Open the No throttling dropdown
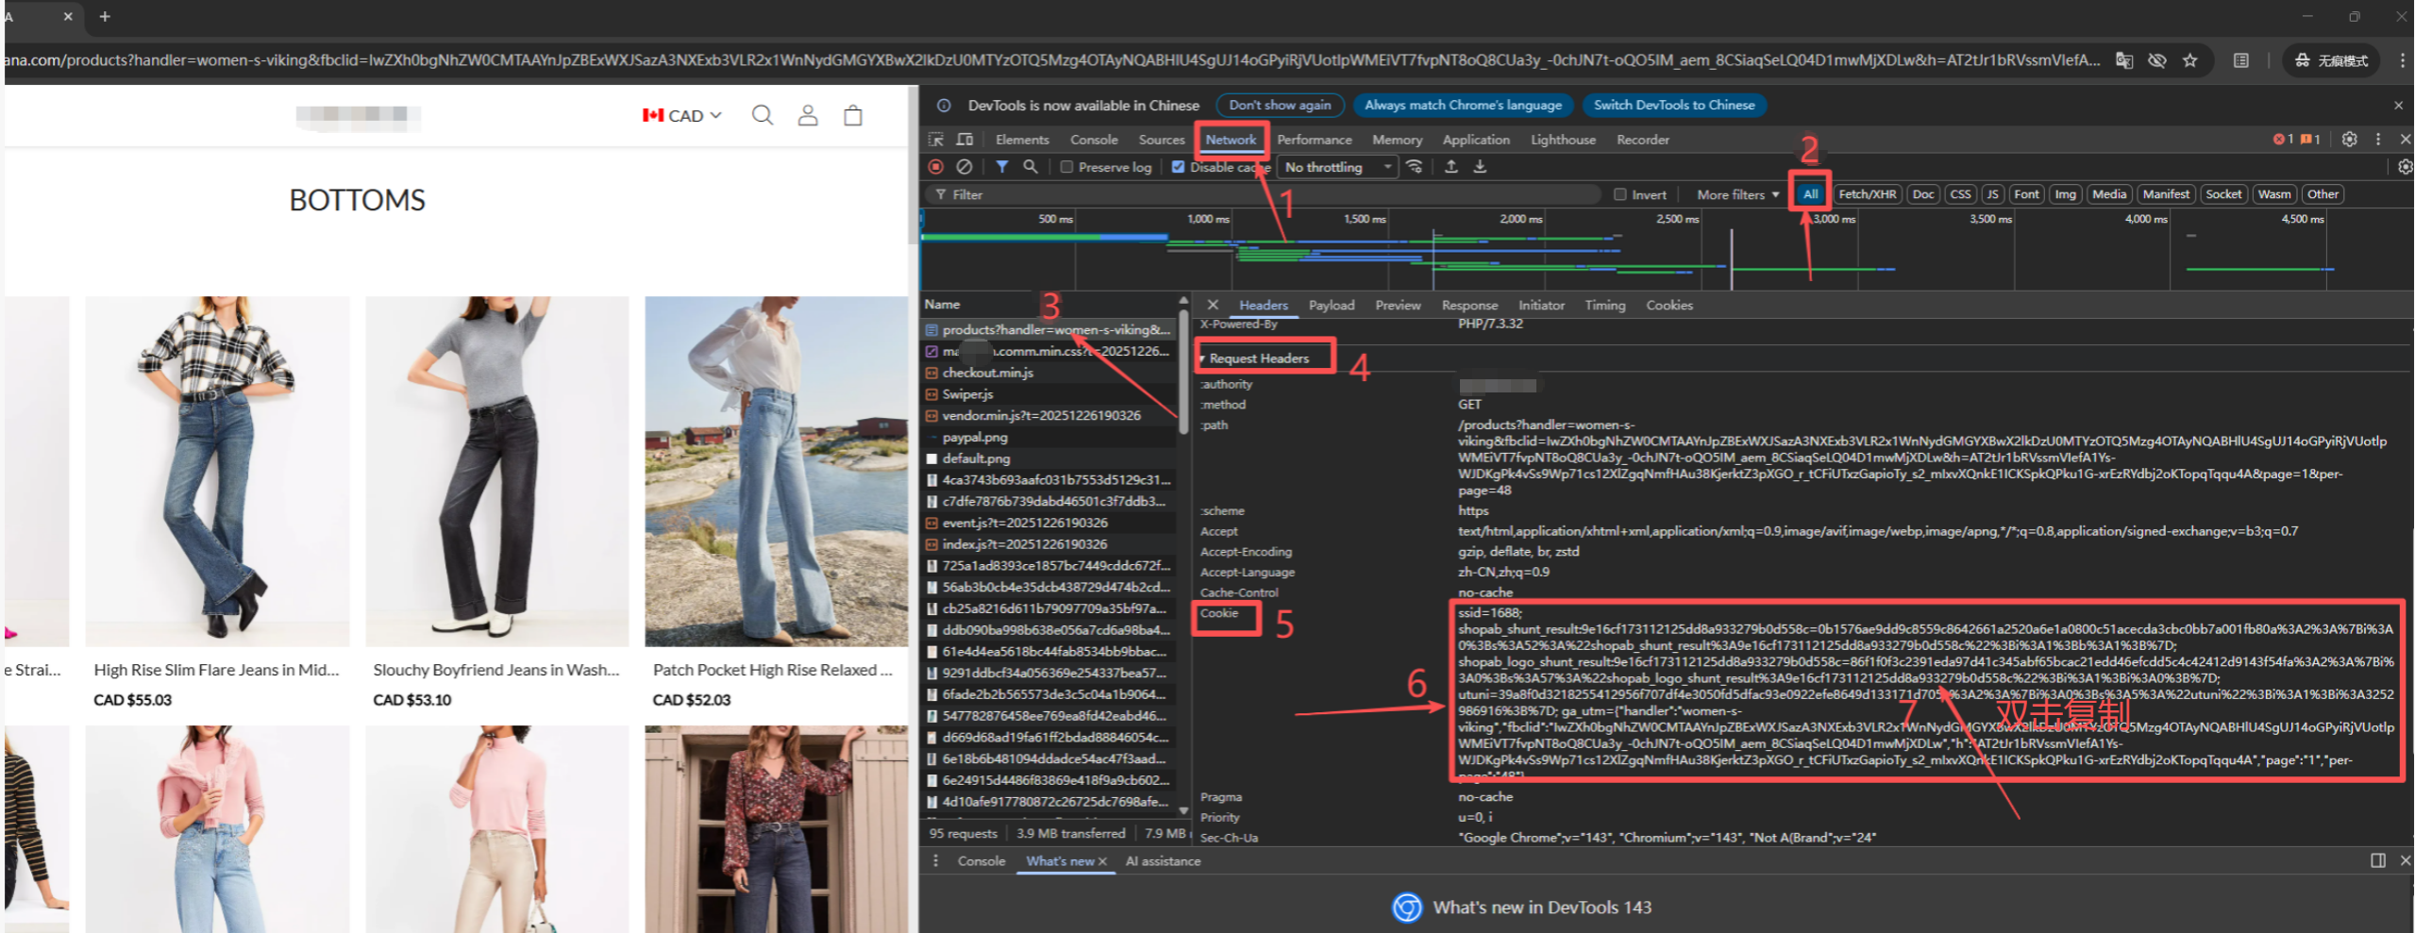Viewport: 2415px width, 933px height. pos(1337,167)
